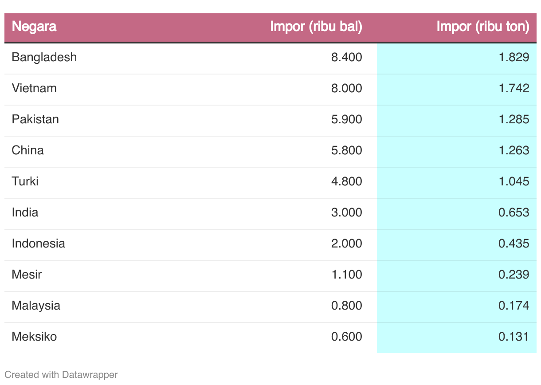Screen dimensions: 541x385
Task: Select the Malaysia country cell
Action: click(x=36, y=306)
